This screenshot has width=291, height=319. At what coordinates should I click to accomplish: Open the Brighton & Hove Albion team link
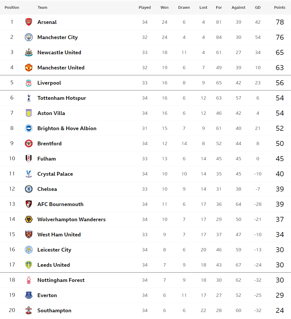(67, 128)
